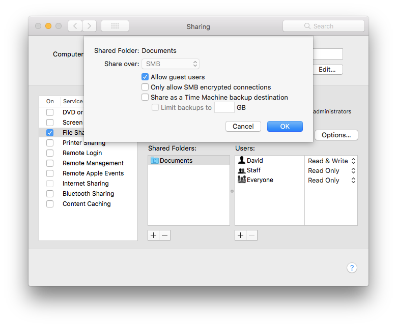Select user David in Users list
Screen dimensions: 397x327
pyautogui.click(x=270, y=160)
